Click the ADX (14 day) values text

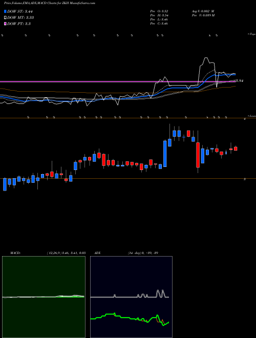pyautogui.click(x=143, y=253)
